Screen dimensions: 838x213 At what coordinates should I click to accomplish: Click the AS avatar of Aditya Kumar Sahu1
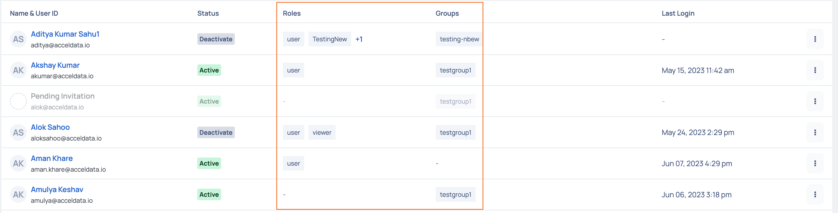tap(18, 39)
